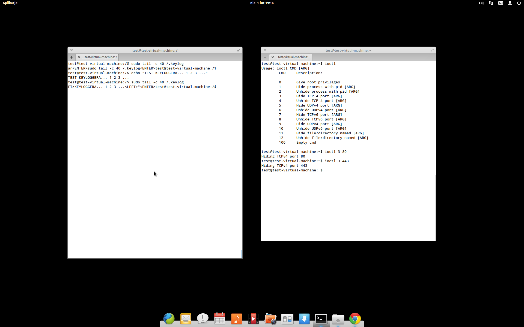
Task: Select the left terminal's test-virtual-machine tab
Action: coord(100,57)
